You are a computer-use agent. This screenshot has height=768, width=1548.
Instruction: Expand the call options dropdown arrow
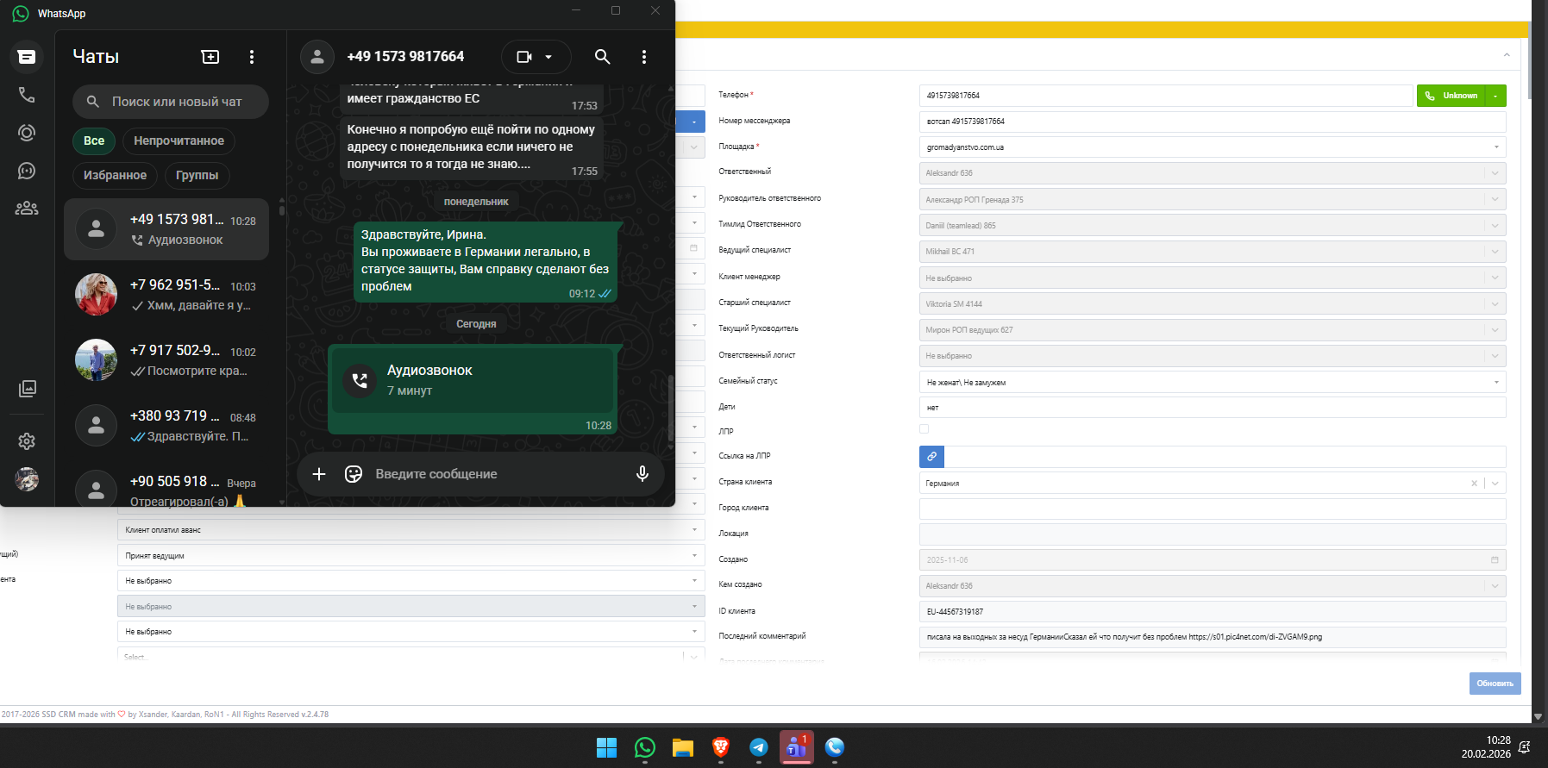548,57
